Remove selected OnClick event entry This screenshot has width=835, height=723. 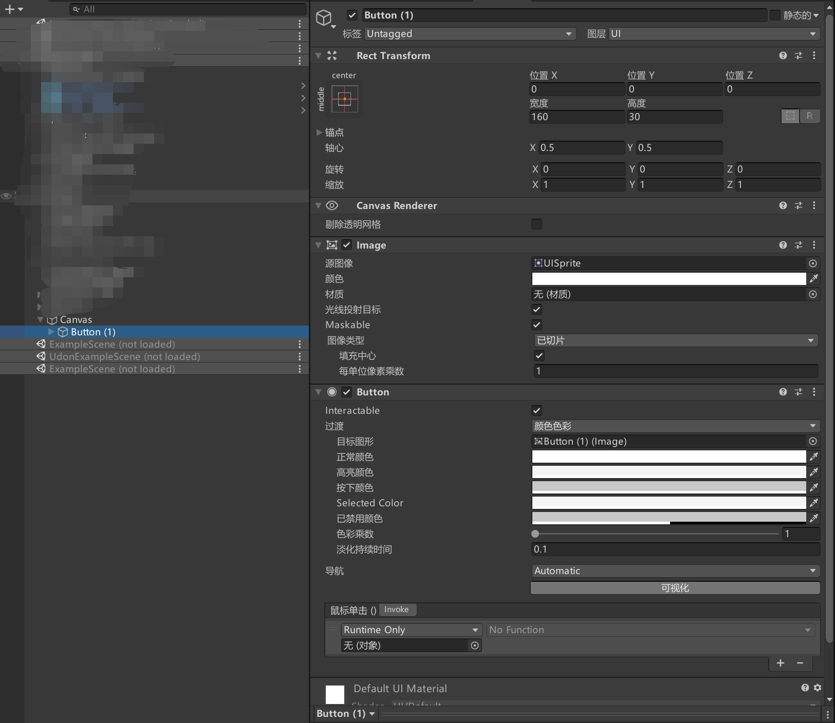[800, 663]
